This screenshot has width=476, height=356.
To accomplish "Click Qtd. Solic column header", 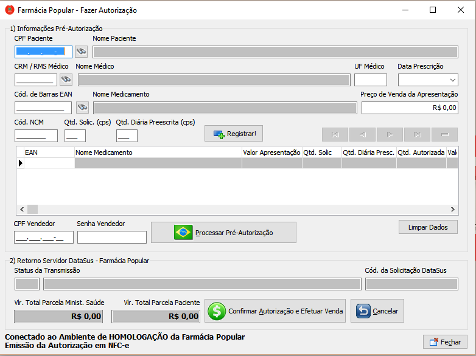I will (x=322, y=152).
